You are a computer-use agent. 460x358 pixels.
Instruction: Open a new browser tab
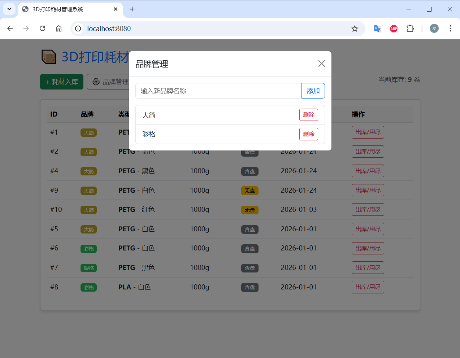coord(132,9)
